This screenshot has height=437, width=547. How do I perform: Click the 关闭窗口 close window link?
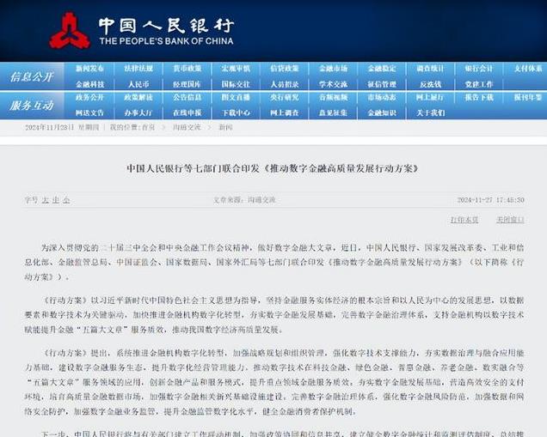pos(510,220)
